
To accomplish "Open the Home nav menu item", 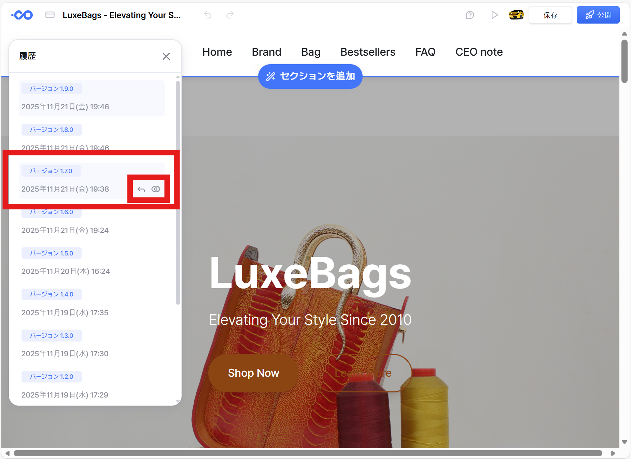I will pos(217,52).
